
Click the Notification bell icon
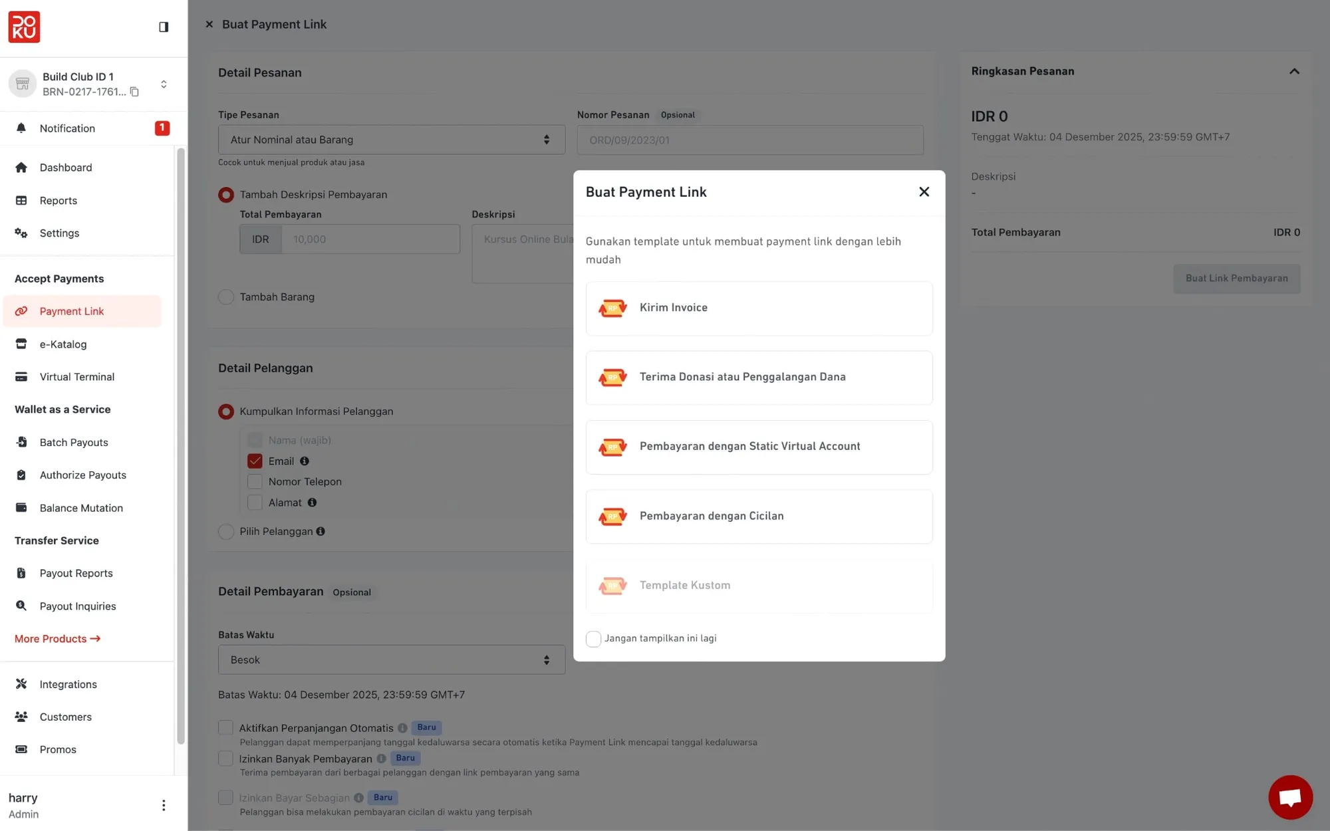(x=21, y=128)
